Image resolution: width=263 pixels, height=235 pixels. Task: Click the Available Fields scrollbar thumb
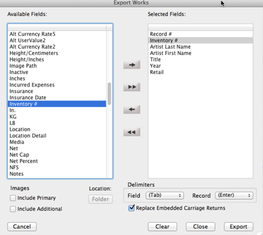pos(110,94)
